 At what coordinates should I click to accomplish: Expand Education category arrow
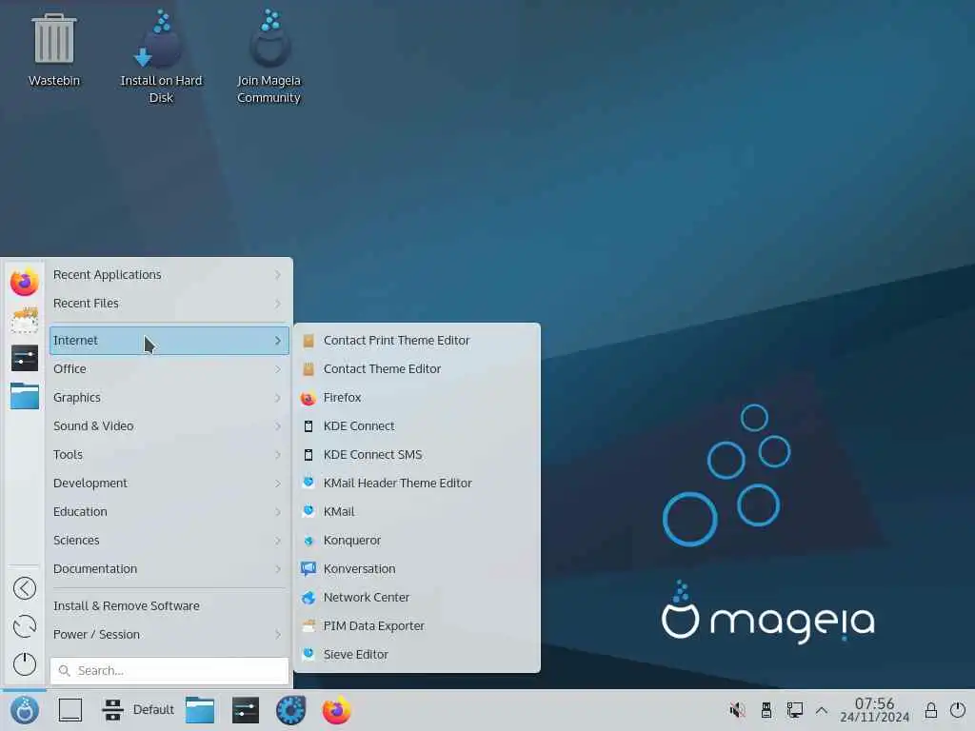coord(277,512)
